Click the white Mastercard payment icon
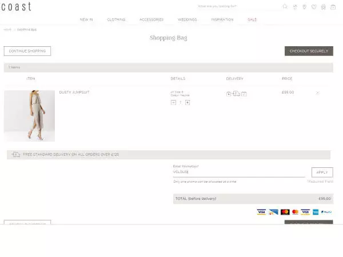343x257 pixels. pyautogui.click(x=295, y=212)
